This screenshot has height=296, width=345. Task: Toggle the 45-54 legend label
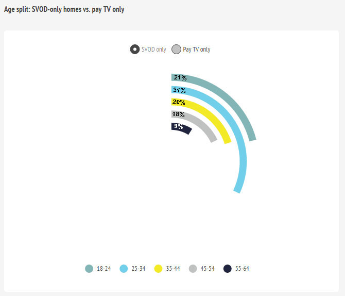[x=208, y=269]
